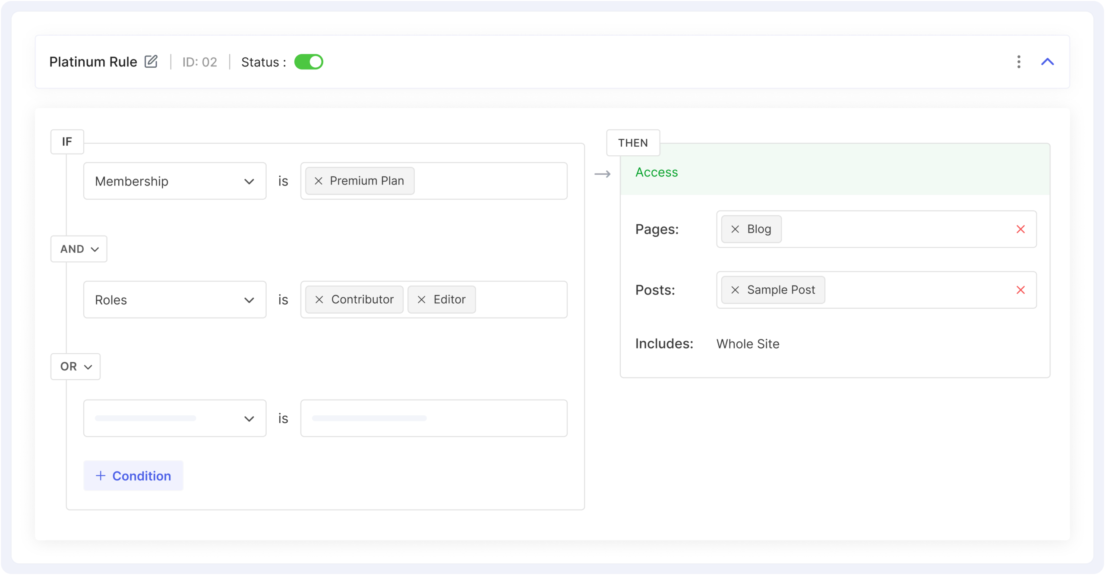Click the empty condition value field
Image resolution: width=1105 pixels, height=575 pixels.
point(434,418)
